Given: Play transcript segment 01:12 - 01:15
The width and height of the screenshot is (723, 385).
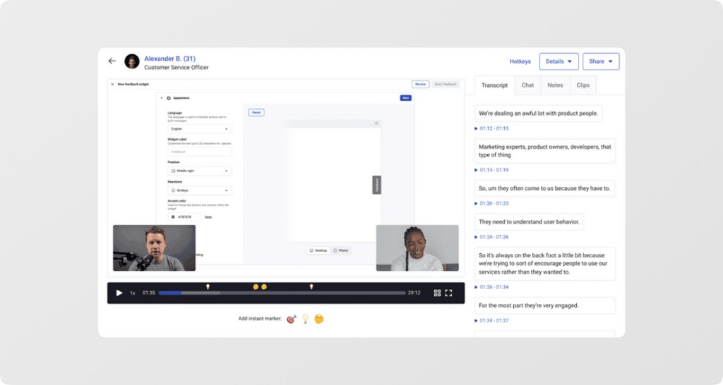Looking at the screenshot, I should coord(494,128).
